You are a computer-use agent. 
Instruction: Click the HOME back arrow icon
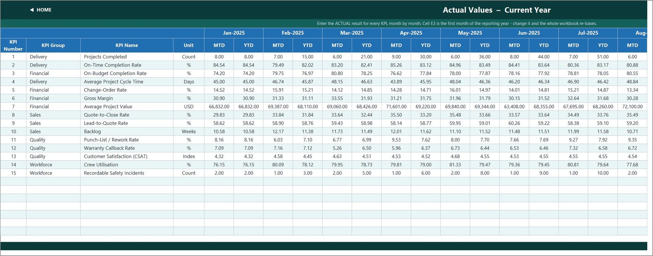[x=32, y=10]
